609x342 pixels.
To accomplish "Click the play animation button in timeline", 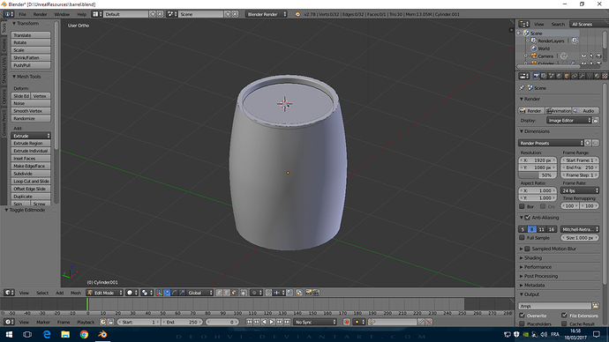I will 272,322.
